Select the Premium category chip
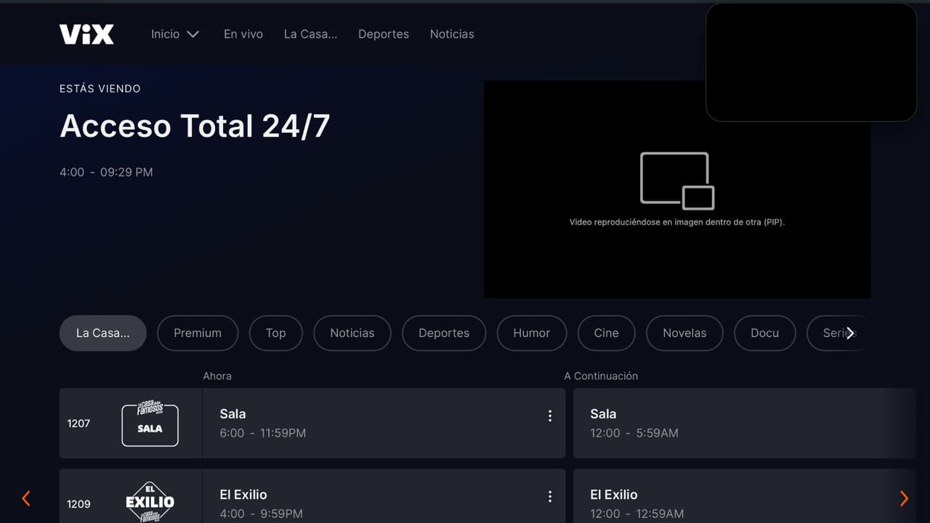930x523 pixels. click(x=198, y=333)
